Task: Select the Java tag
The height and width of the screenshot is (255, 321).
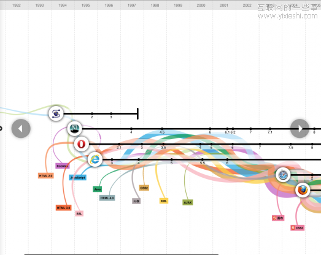Action: (97, 189)
